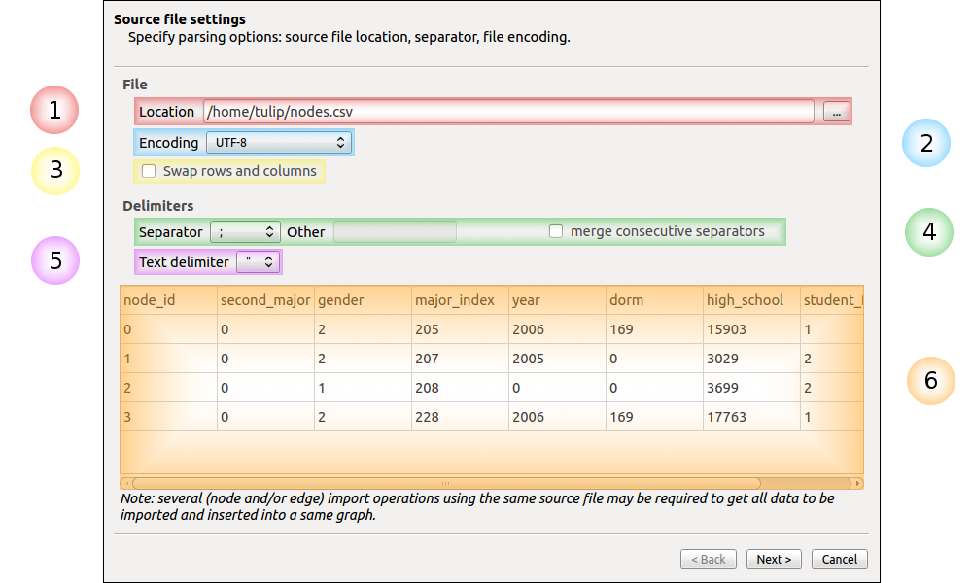The image size is (972, 583).
Task: Click the browse file button with ellipsis
Action: [835, 112]
